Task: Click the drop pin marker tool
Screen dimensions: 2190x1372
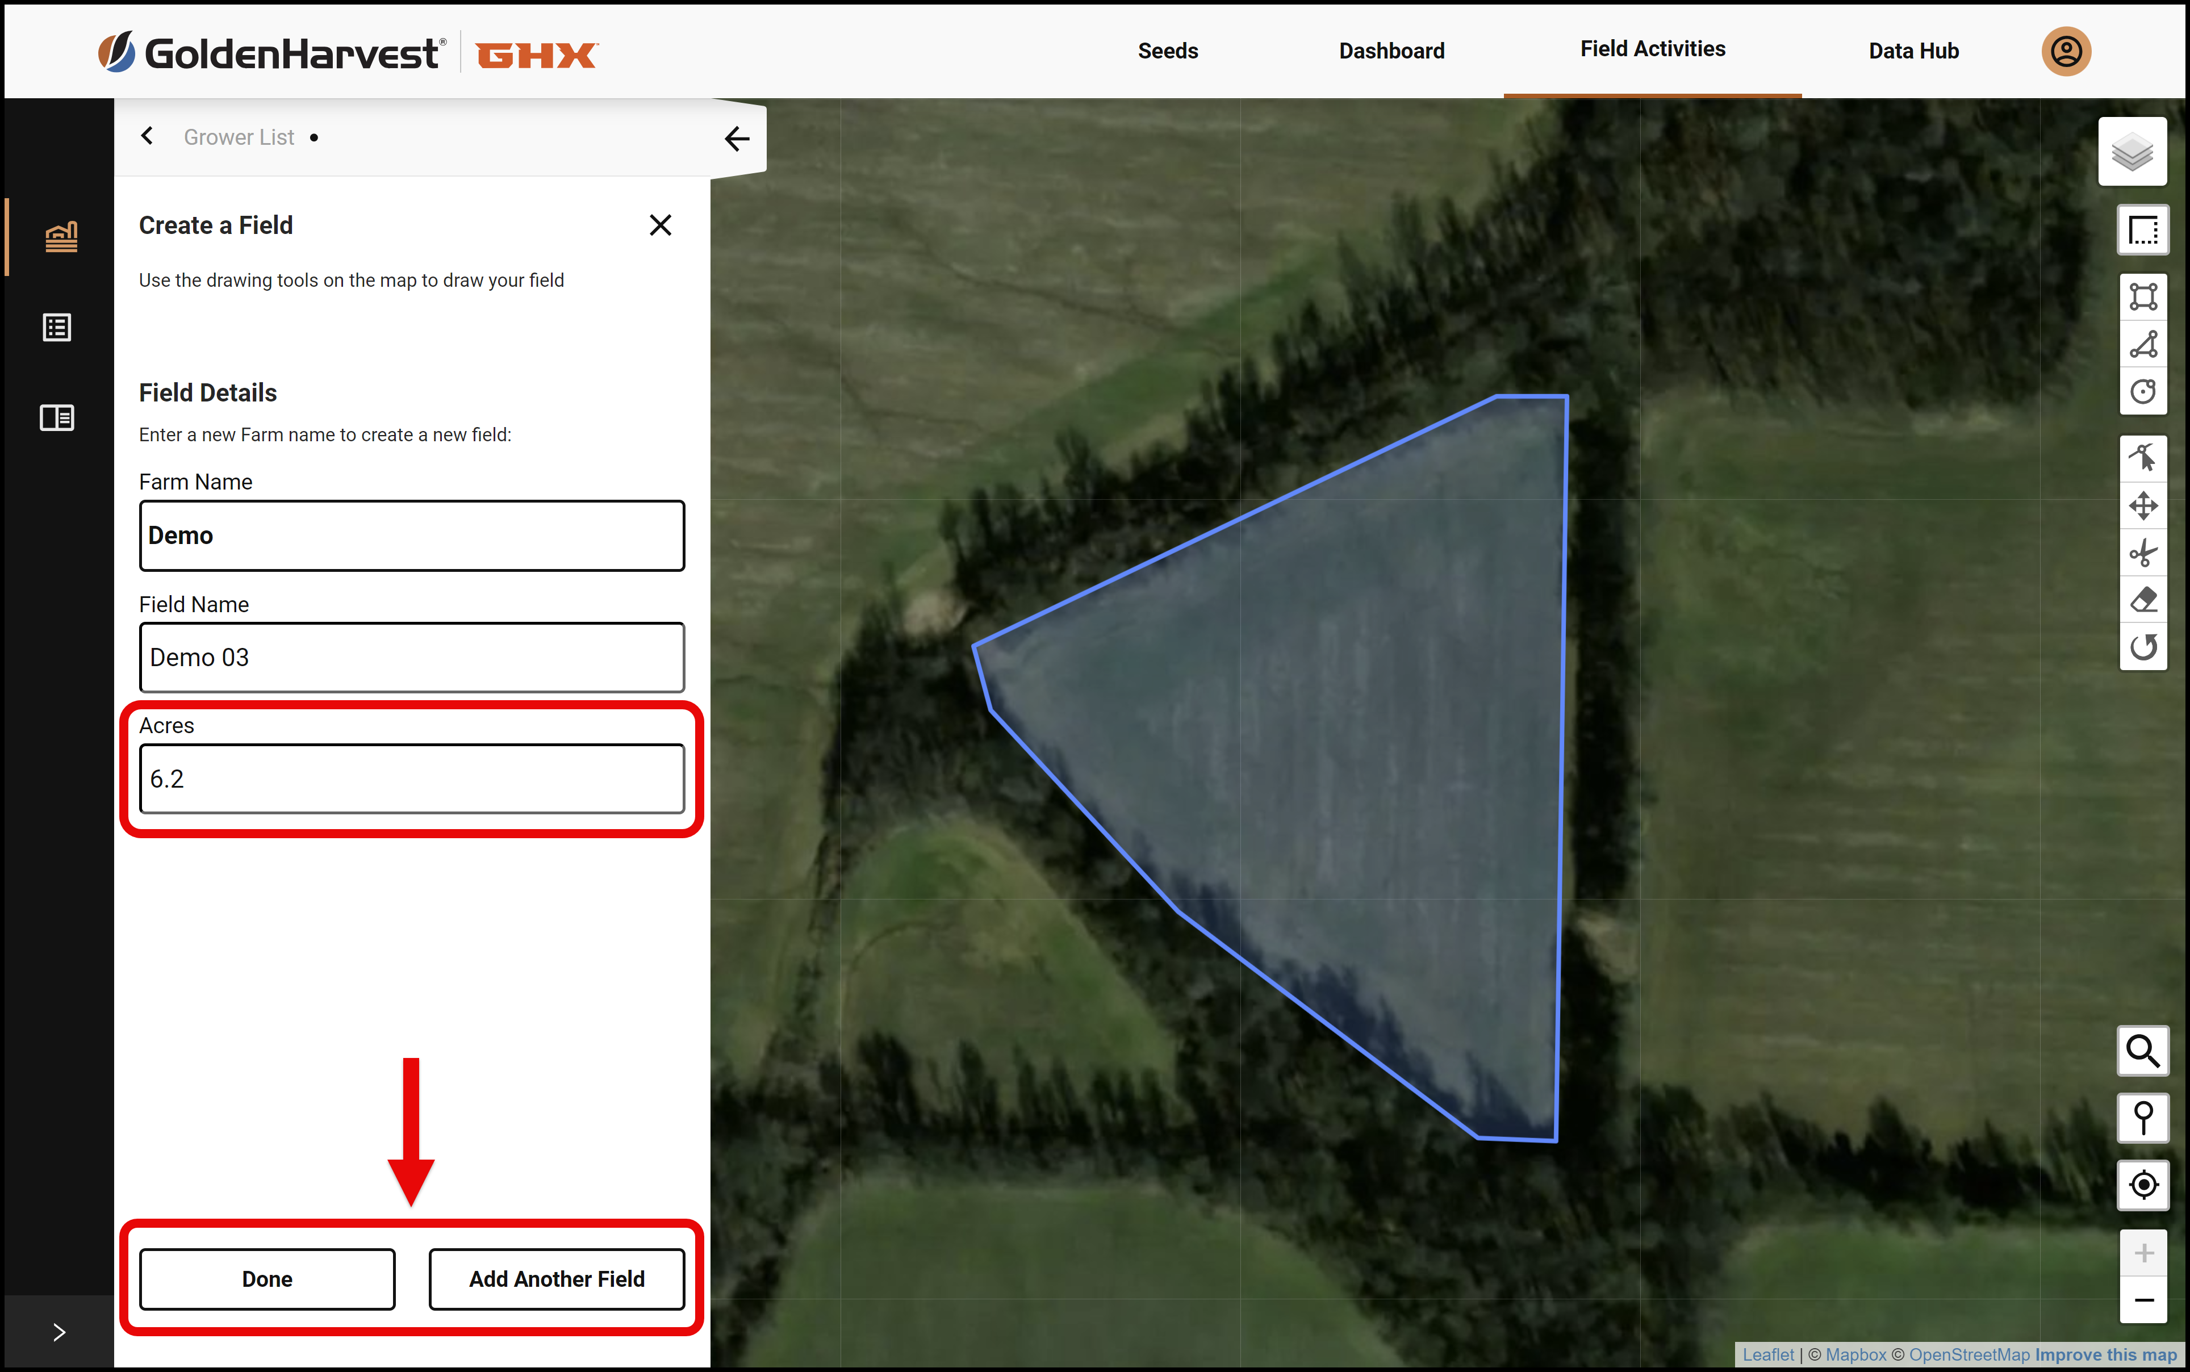Action: (x=2143, y=1118)
